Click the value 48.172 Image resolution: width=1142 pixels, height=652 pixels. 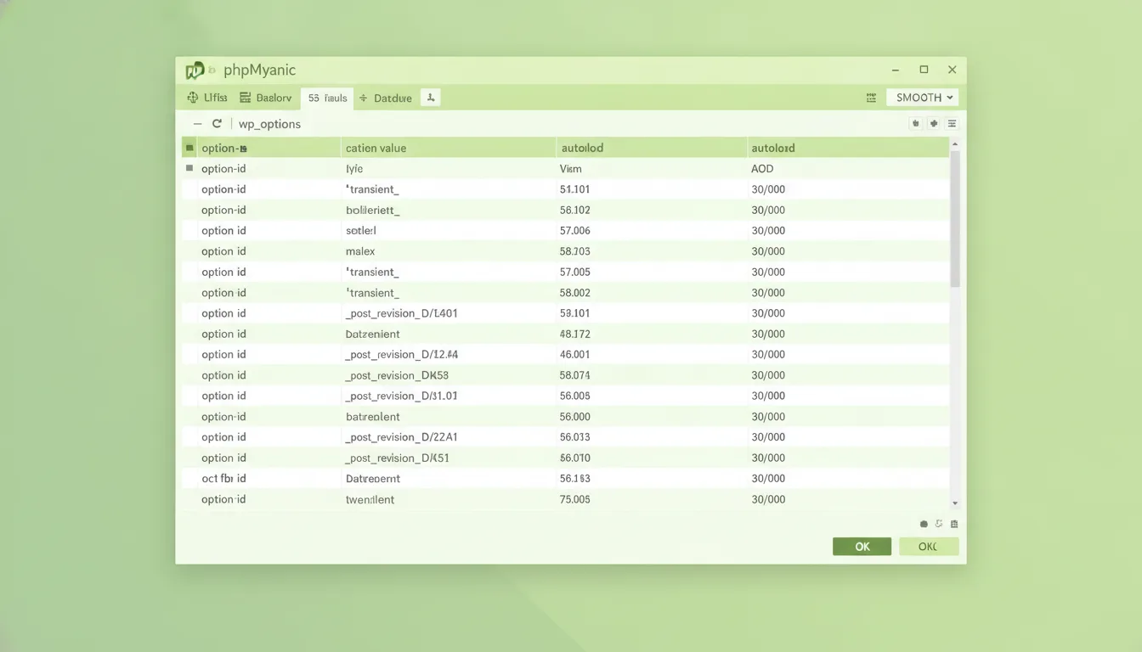coord(574,334)
